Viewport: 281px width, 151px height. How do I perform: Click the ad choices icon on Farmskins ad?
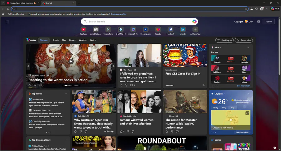[x=204, y=85]
